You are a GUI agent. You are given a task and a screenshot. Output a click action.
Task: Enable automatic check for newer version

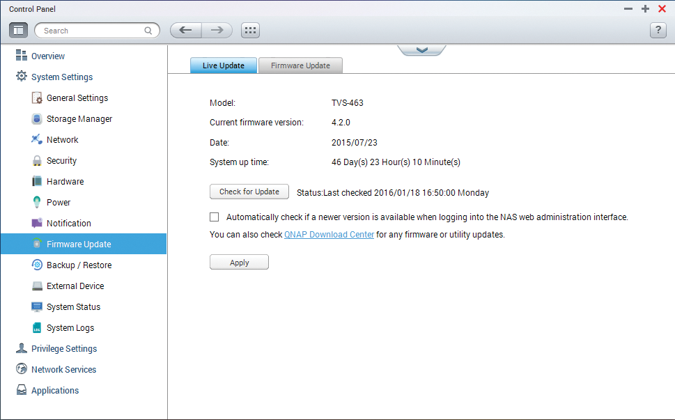tap(215, 217)
